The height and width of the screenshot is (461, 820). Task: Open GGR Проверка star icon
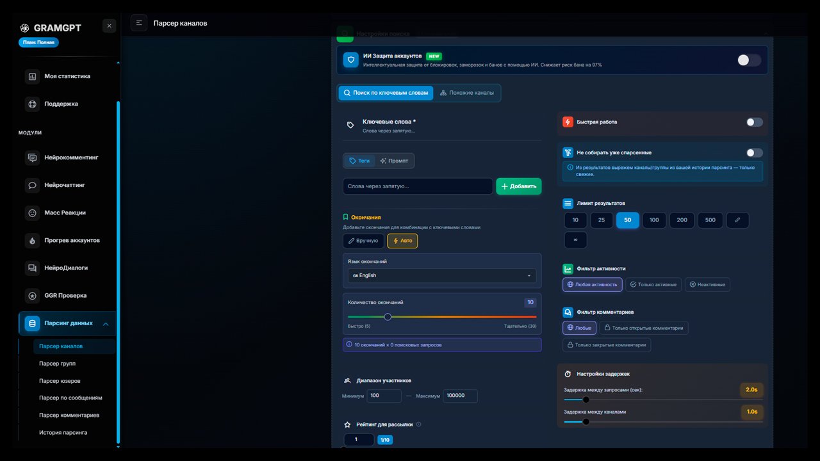[32, 296]
